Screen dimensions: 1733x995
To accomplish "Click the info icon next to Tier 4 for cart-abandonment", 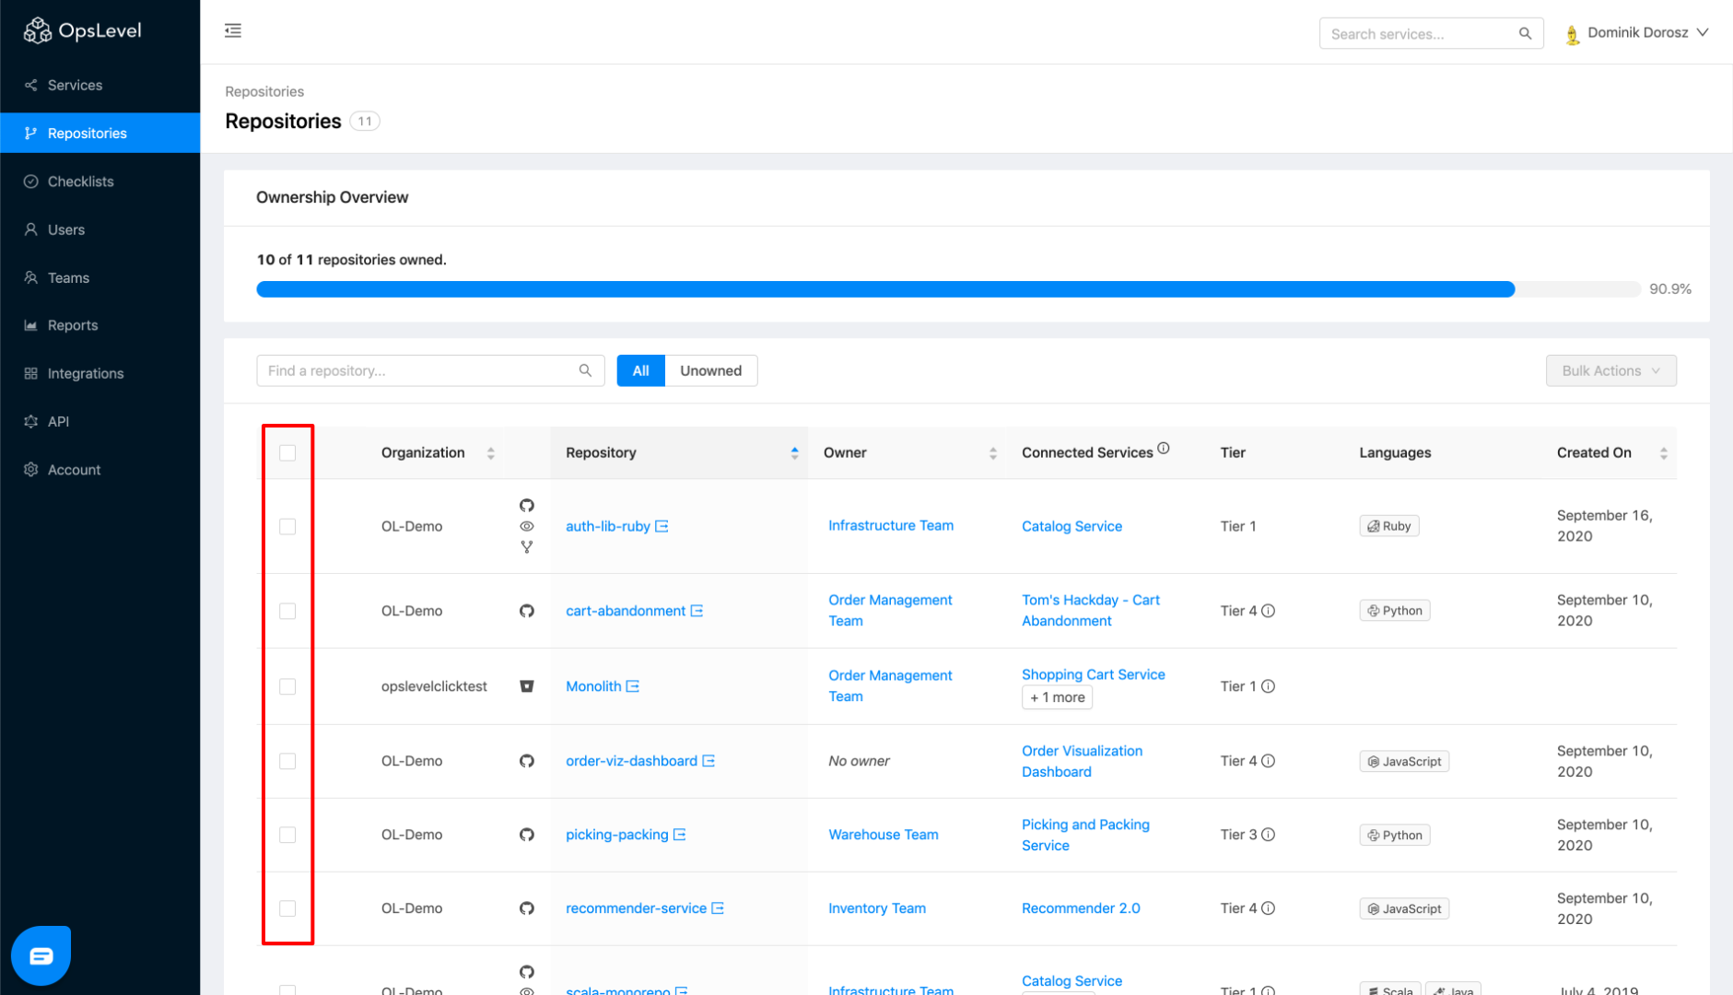I will click(1269, 611).
